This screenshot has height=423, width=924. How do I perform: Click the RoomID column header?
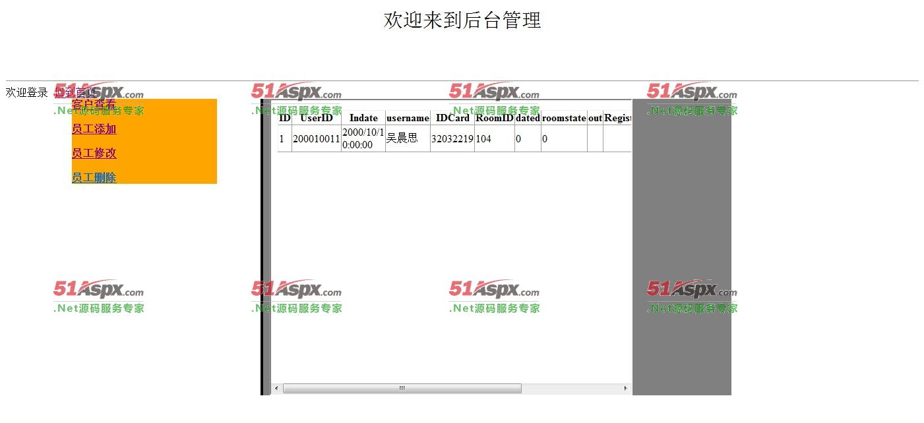(x=495, y=118)
